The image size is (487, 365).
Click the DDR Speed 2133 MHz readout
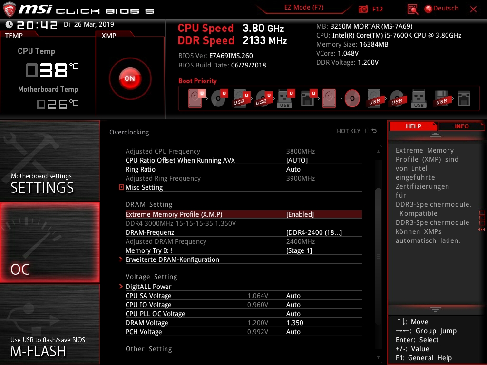tap(232, 41)
